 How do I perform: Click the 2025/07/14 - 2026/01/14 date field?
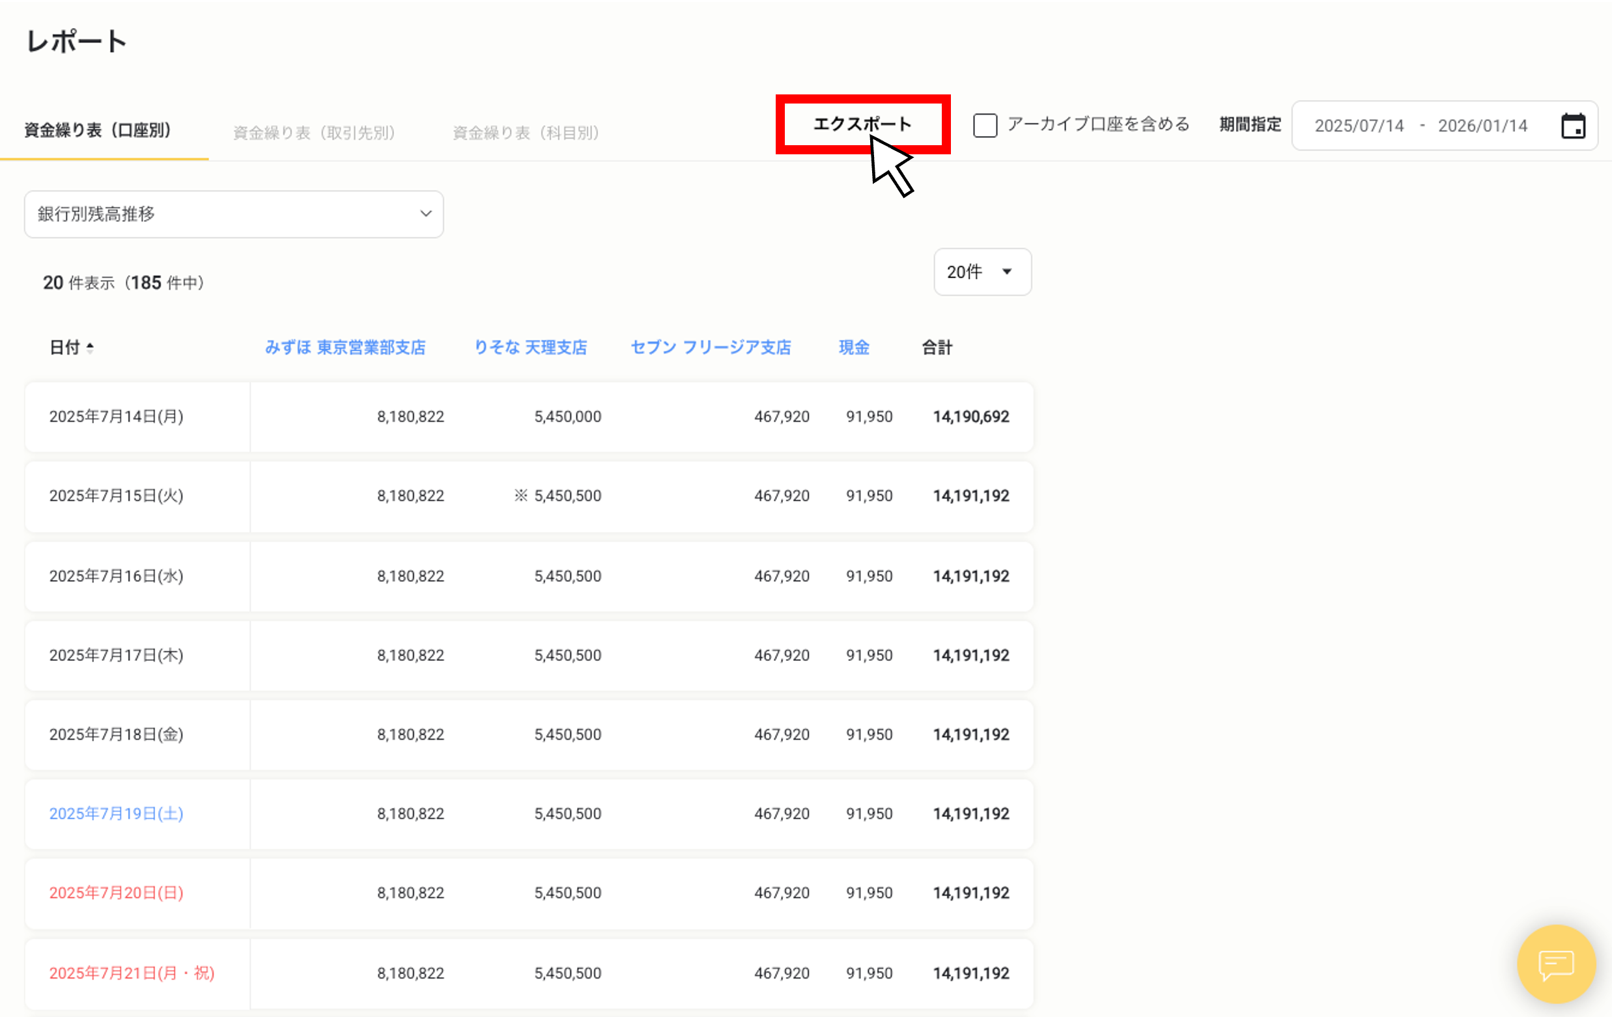coord(1421,126)
